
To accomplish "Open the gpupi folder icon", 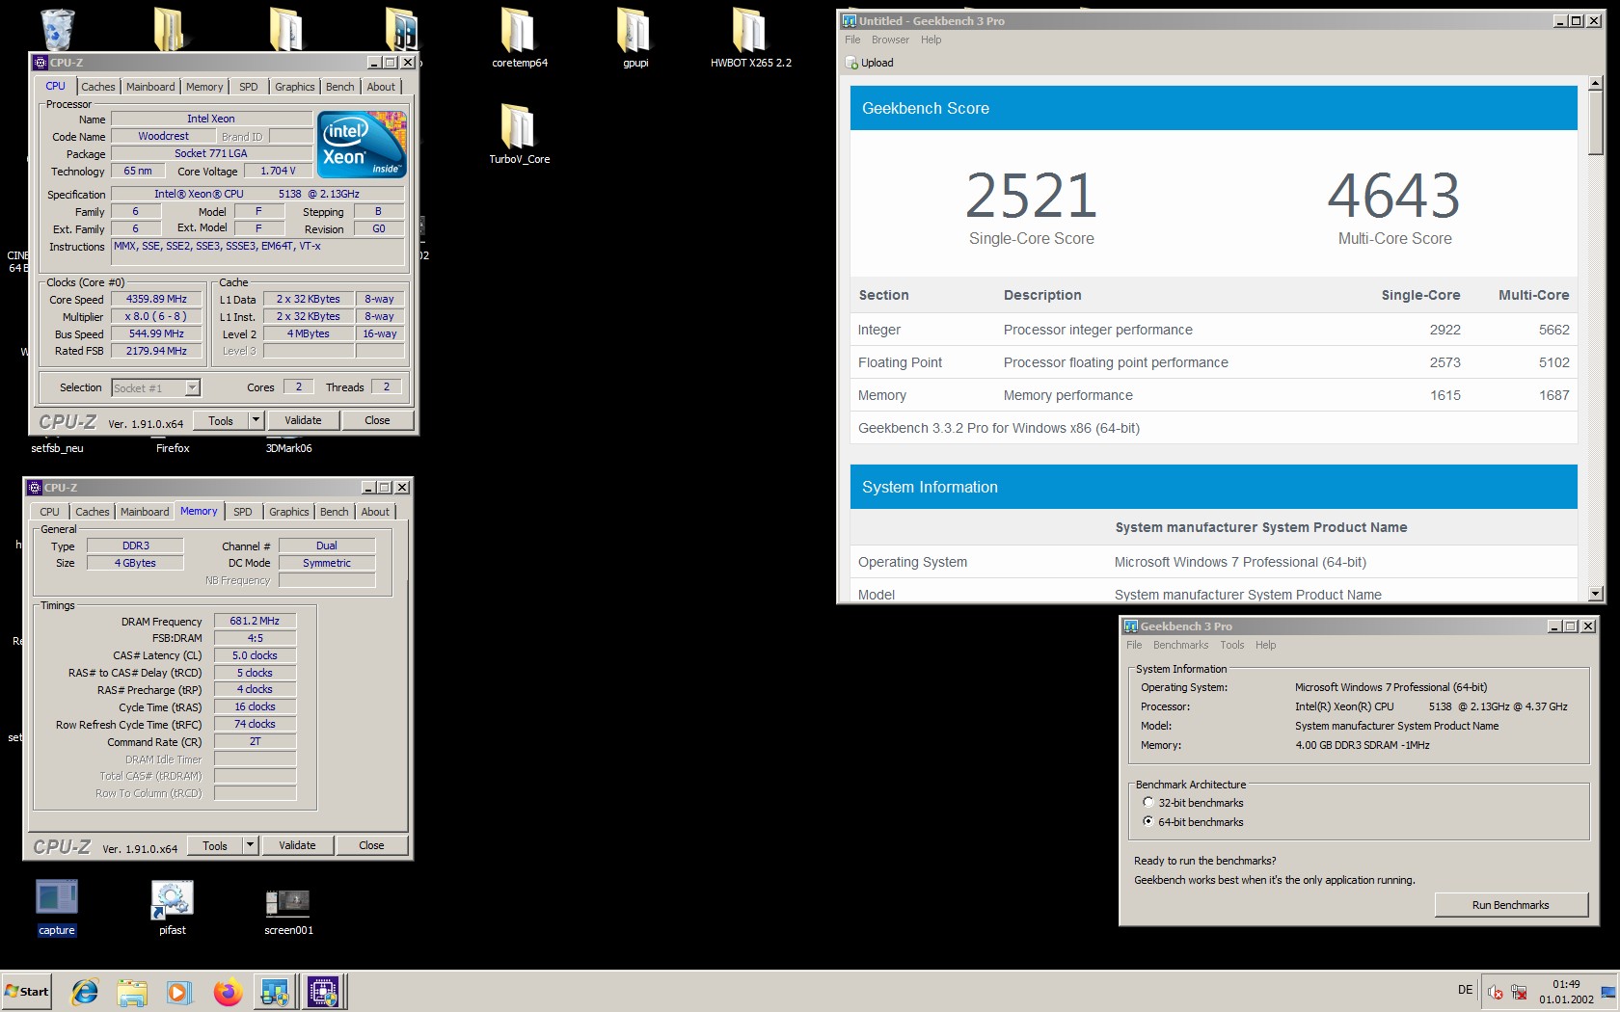I will point(634,39).
